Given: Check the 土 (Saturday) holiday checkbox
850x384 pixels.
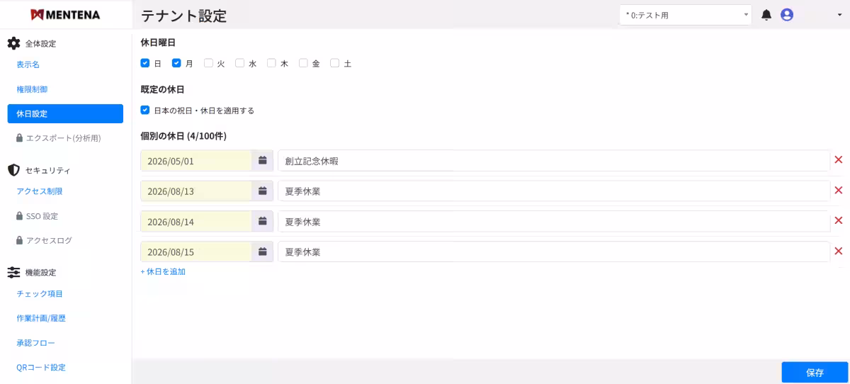Looking at the screenshot, I should pyautogui.click(x=335, y=63).
